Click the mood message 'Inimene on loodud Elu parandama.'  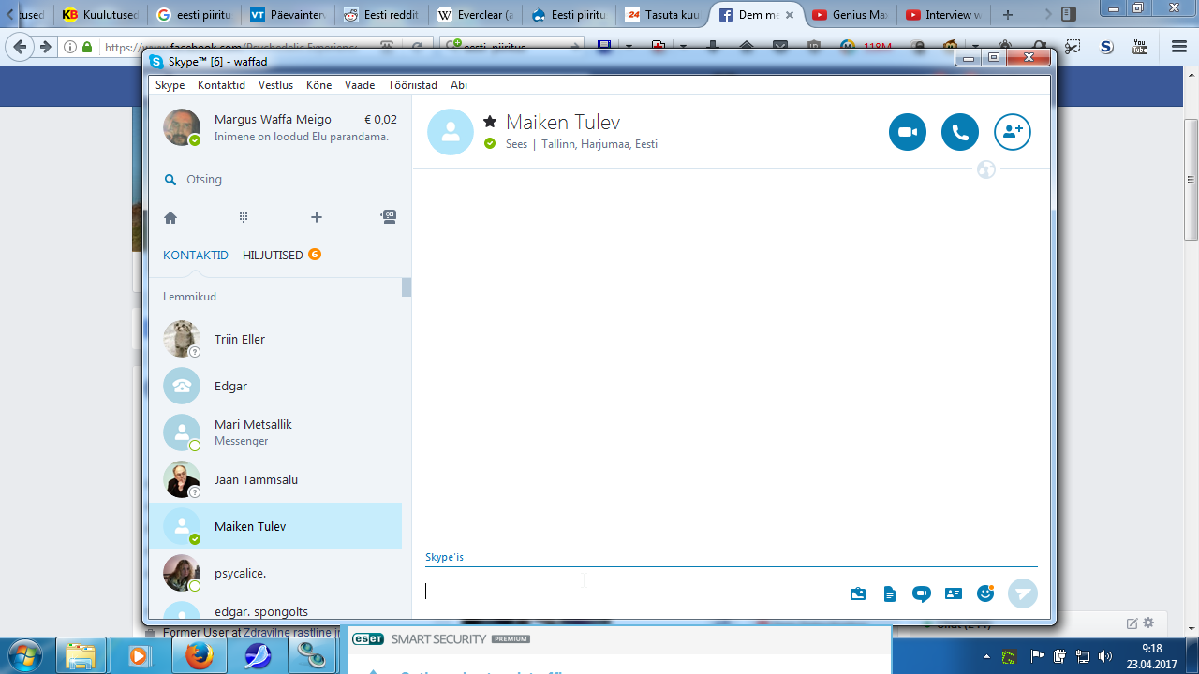(x=301, y=137)
